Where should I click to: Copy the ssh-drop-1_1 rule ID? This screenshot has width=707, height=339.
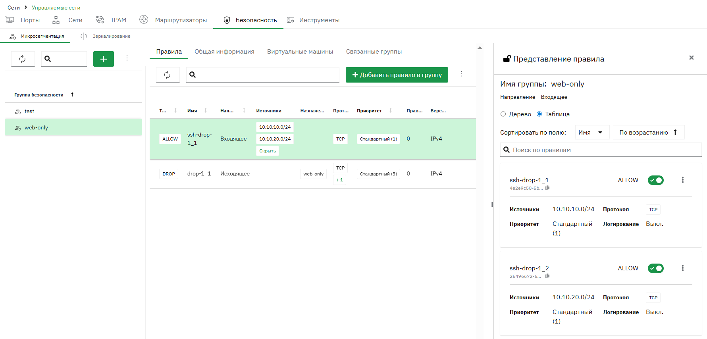tap(547, 188)
